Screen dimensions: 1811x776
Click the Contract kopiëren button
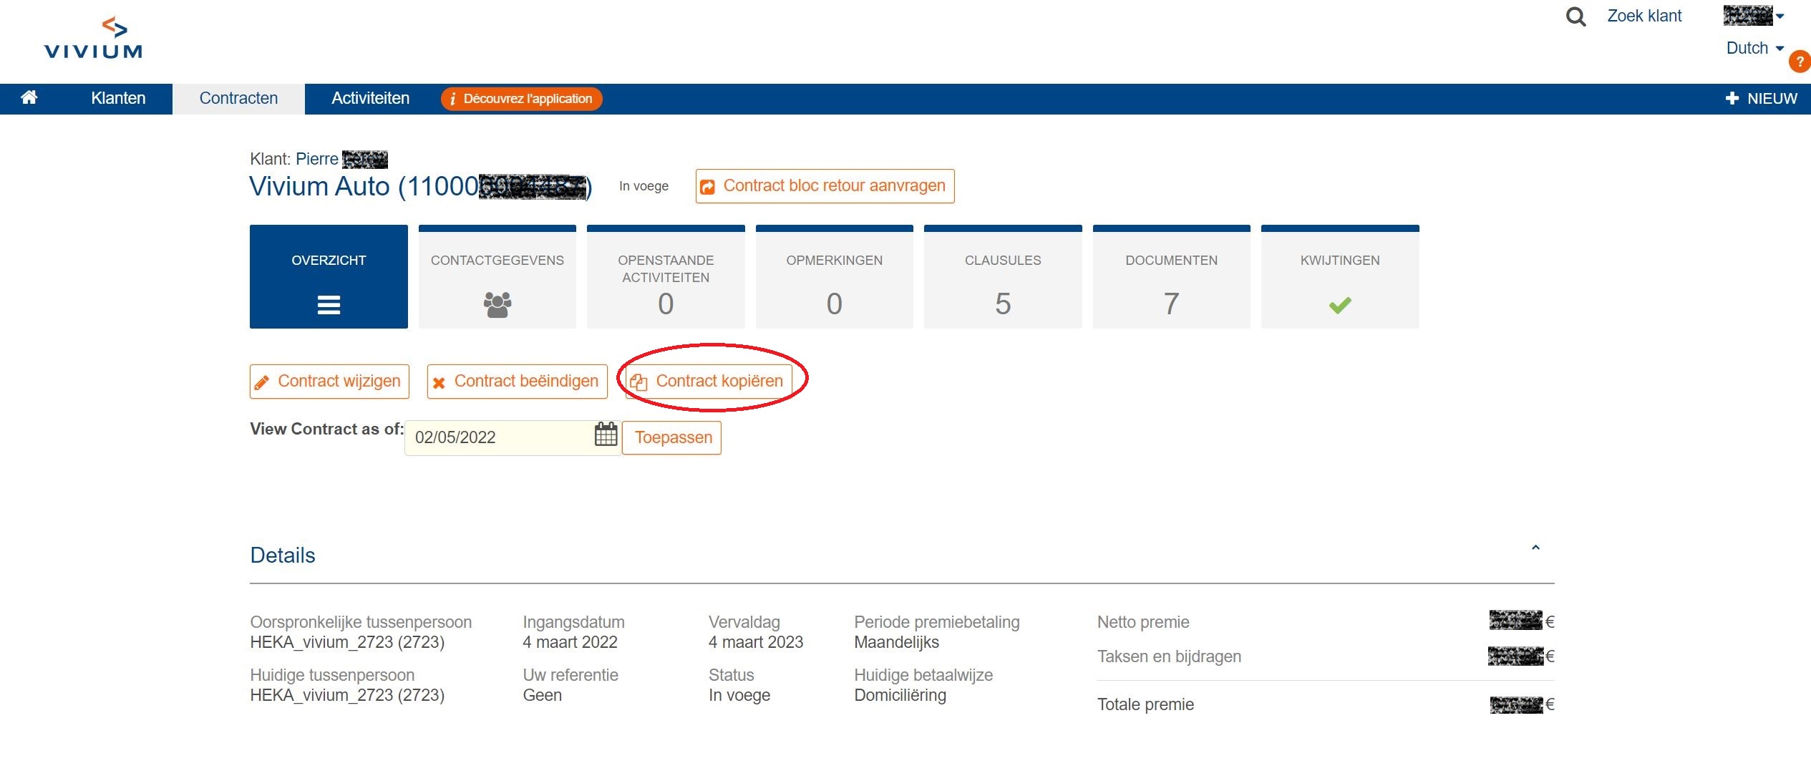[x=709, y=382]
